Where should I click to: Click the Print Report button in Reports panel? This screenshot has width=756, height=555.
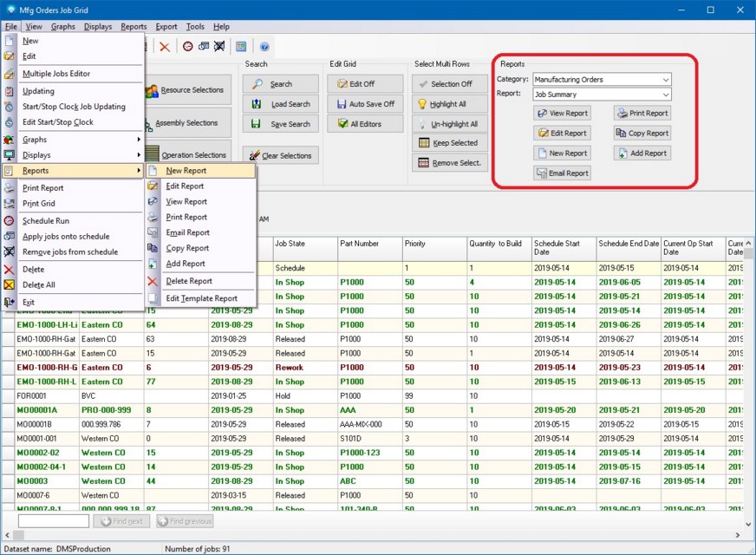[642, 113]
